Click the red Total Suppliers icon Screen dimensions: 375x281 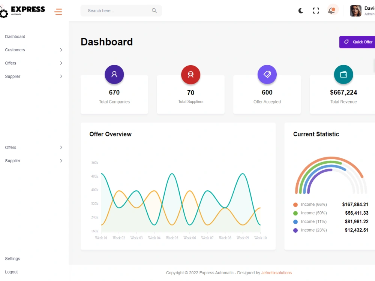tap(190, 75)
